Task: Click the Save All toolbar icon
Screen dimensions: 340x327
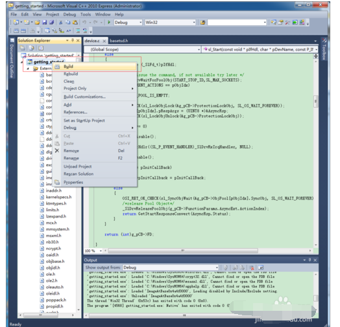Action: point(52,22)
